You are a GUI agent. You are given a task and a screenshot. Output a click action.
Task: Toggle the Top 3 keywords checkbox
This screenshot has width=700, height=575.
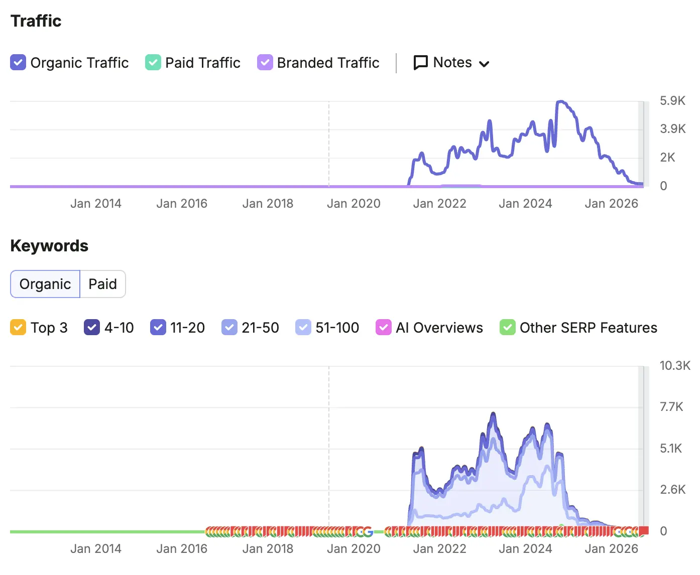[x=18, y=328]
